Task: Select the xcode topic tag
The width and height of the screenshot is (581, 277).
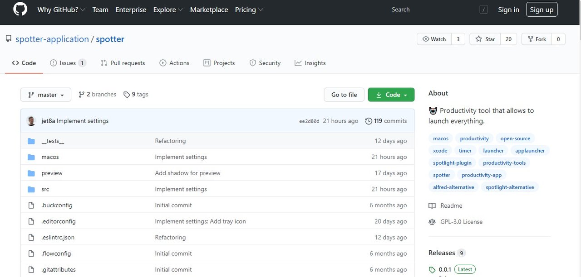Action: (x=440, y=151)
